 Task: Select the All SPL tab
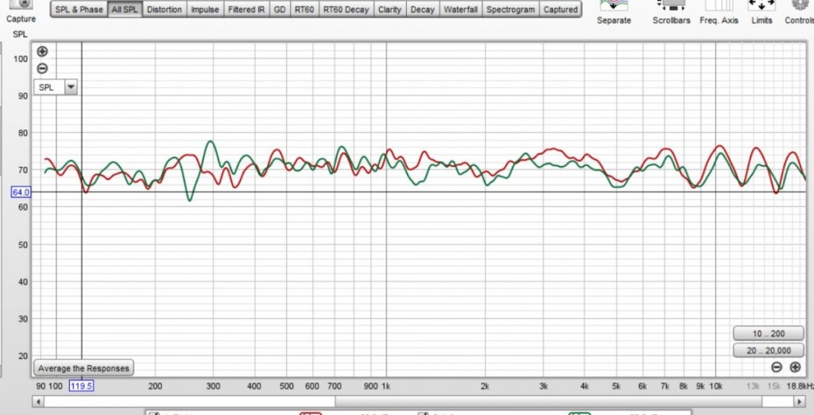[x=125, y=10]
